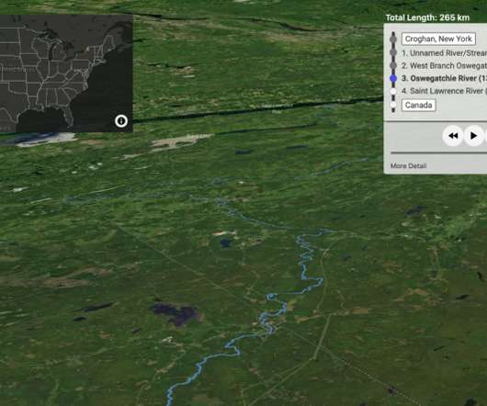This screenshot has width=487, height=406.
Task: Click the Total Length 265 km label
Action: pos(427,17)
